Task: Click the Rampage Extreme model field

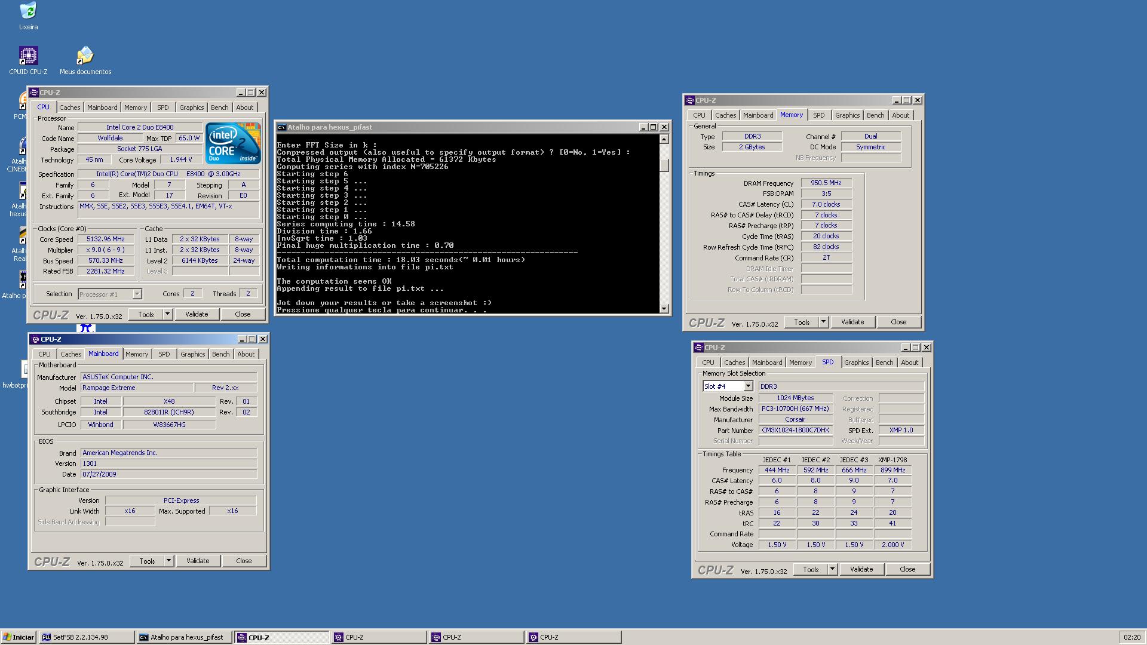Action: tap(137, 388)
